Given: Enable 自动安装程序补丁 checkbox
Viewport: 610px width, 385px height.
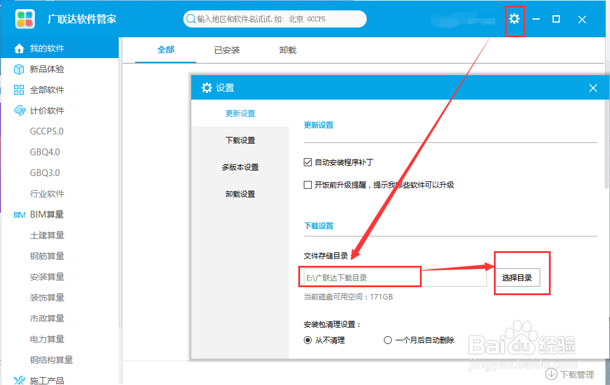Looking at the screenshot, I should pyautogui.click(x=307, y=162).
